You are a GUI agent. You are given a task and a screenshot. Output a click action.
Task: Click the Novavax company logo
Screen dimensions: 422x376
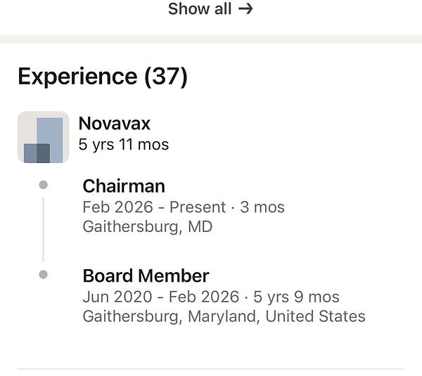[x=43, y=137]
